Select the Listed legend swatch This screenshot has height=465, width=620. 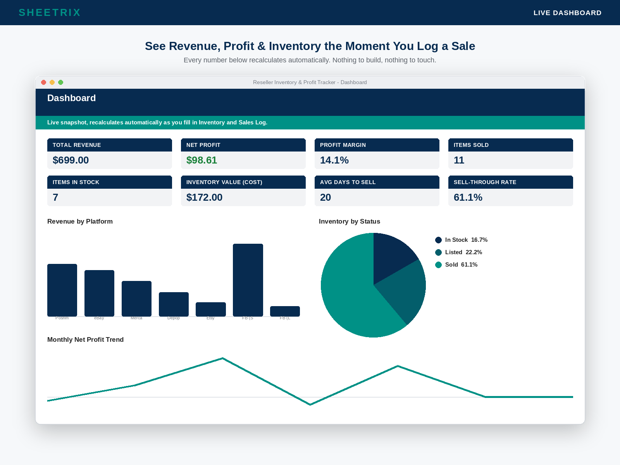438,252
